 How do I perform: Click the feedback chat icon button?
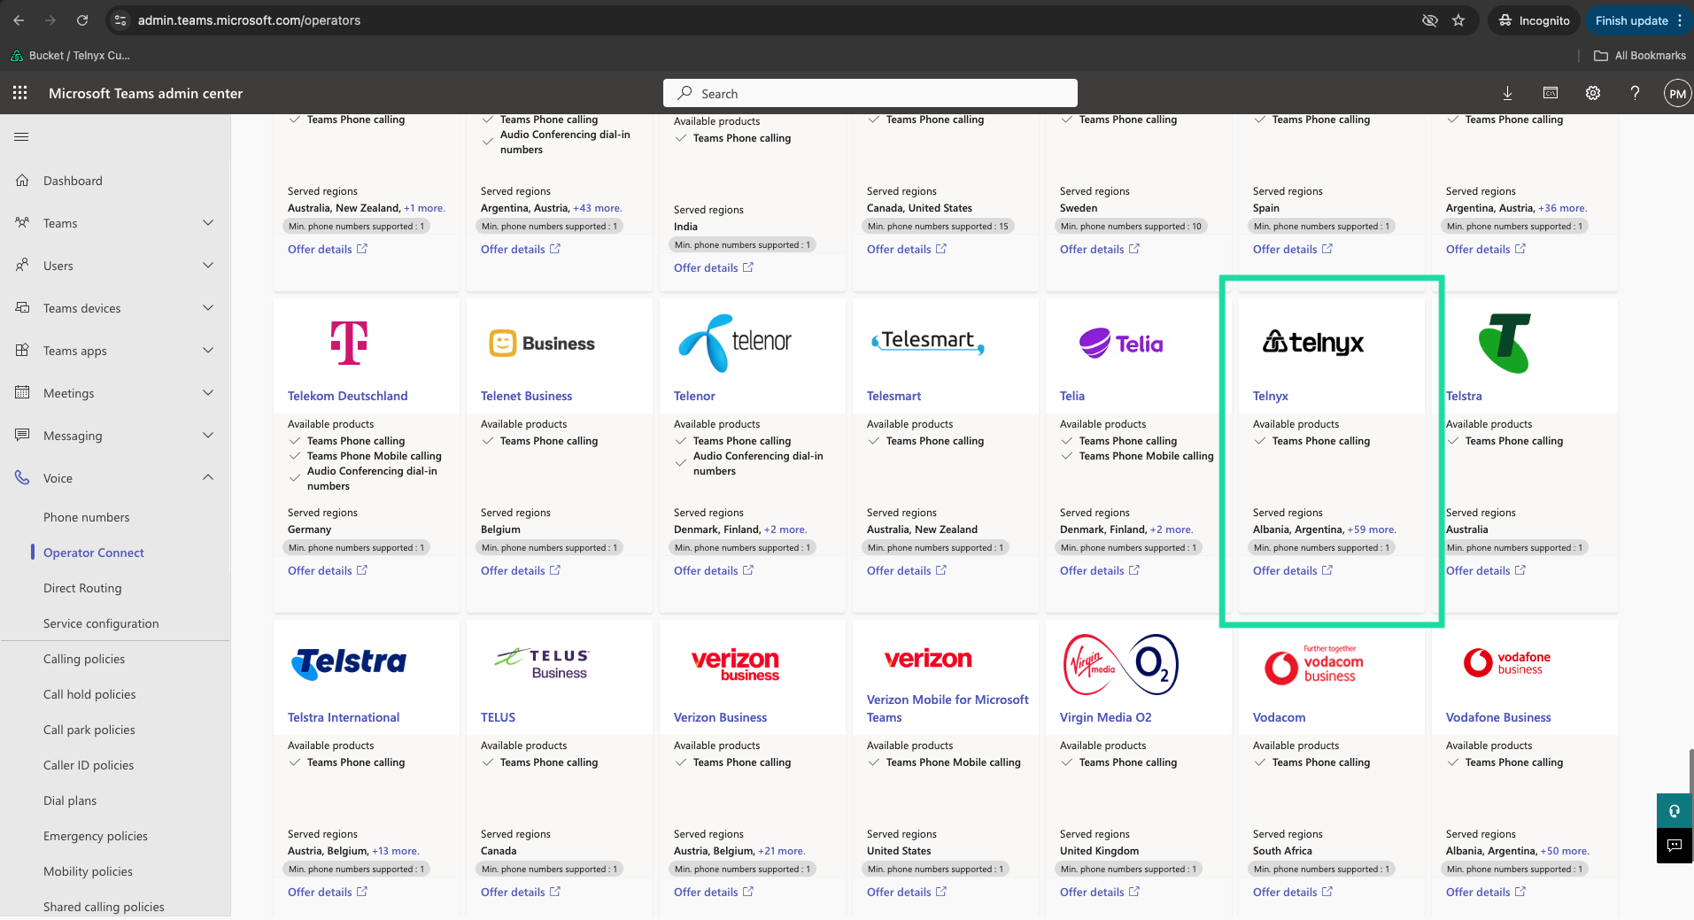[x=1675, y=845]
